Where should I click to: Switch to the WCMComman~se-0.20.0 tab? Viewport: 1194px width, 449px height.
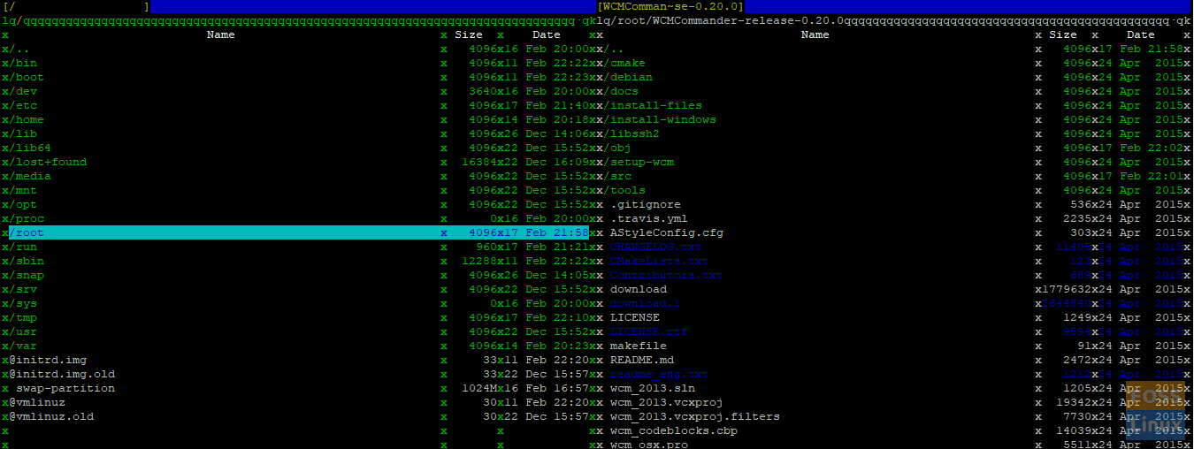(x=670, y=6)
